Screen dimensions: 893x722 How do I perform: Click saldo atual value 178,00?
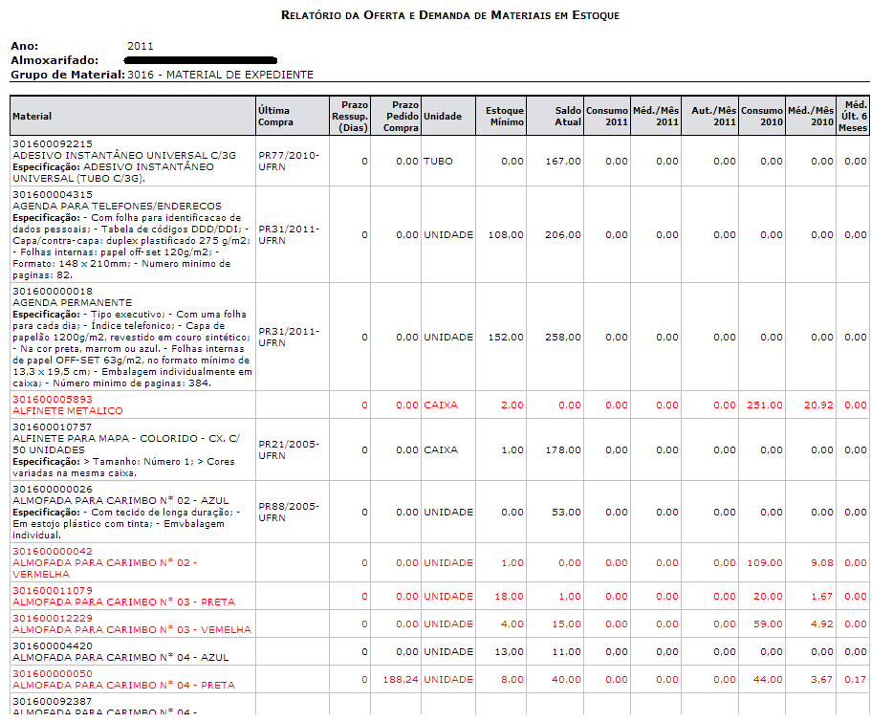point(563,450)
